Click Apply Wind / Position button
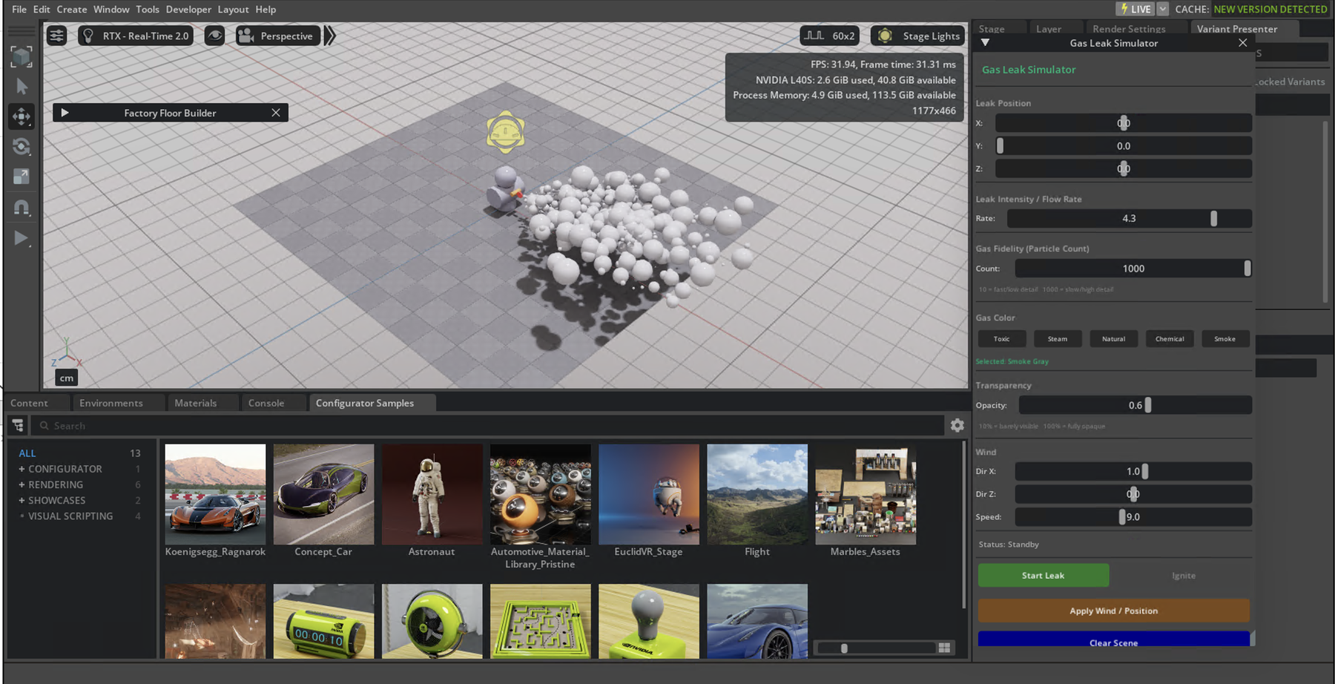 tap(1113, 611)
